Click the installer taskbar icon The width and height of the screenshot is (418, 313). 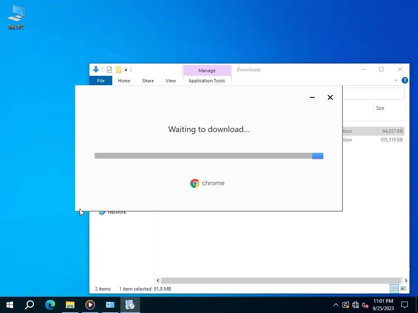click(130, 305)
